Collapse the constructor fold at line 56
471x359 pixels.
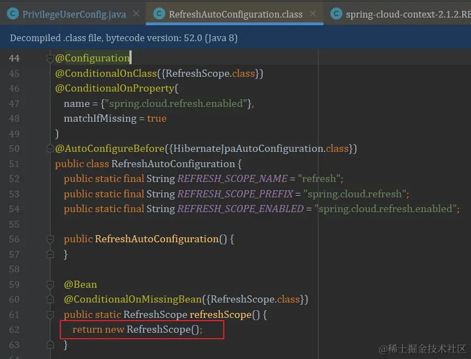pyautogui.click(x=50, y=239)
